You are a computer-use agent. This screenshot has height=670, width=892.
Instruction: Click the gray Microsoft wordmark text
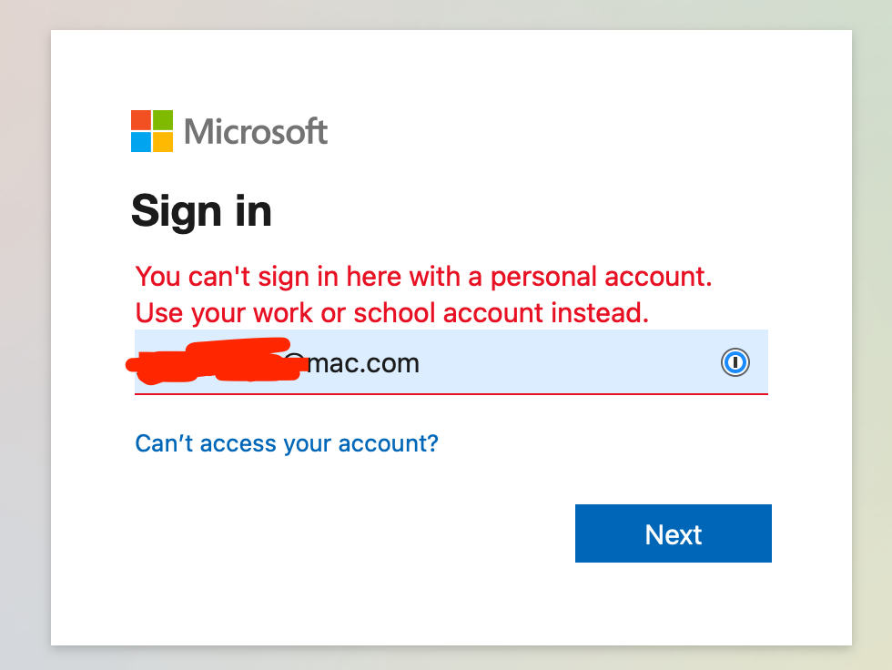(256, 131)
